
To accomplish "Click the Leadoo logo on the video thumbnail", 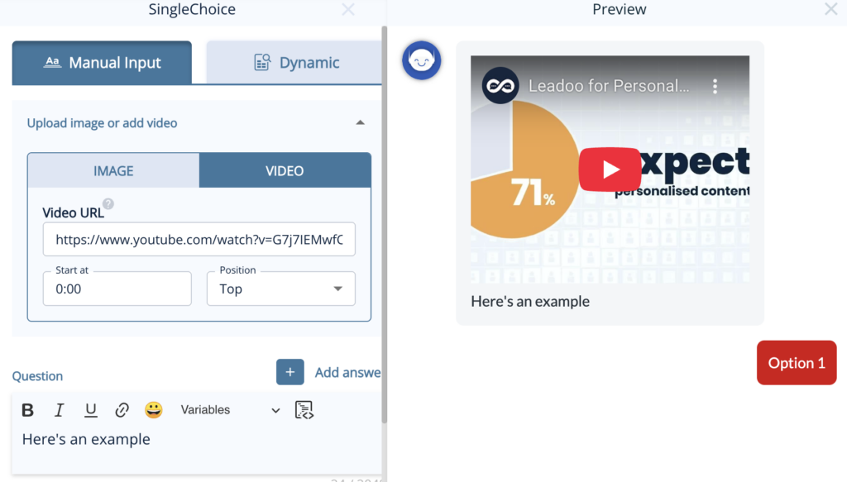I will tap(500, 85).
